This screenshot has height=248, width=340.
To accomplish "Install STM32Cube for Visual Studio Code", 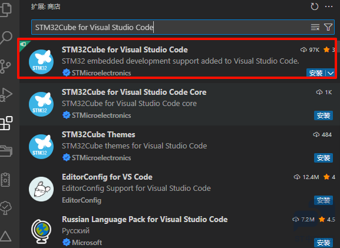I will pyautogui.click(x=316, y=73).
